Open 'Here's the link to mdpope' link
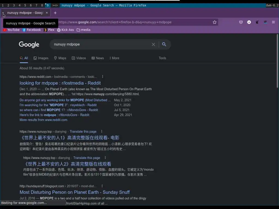The image size is (279, 209). 54,115
